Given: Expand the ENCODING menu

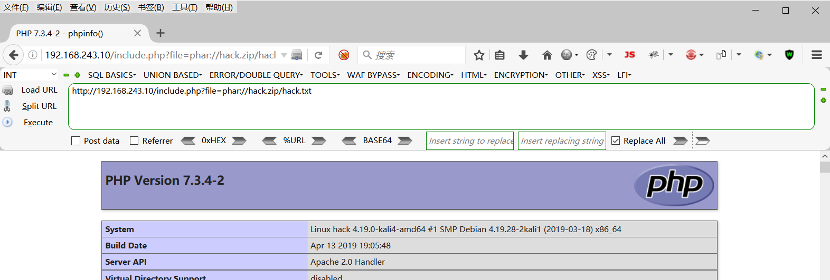Looking at the screenshot, I should 430,75.
